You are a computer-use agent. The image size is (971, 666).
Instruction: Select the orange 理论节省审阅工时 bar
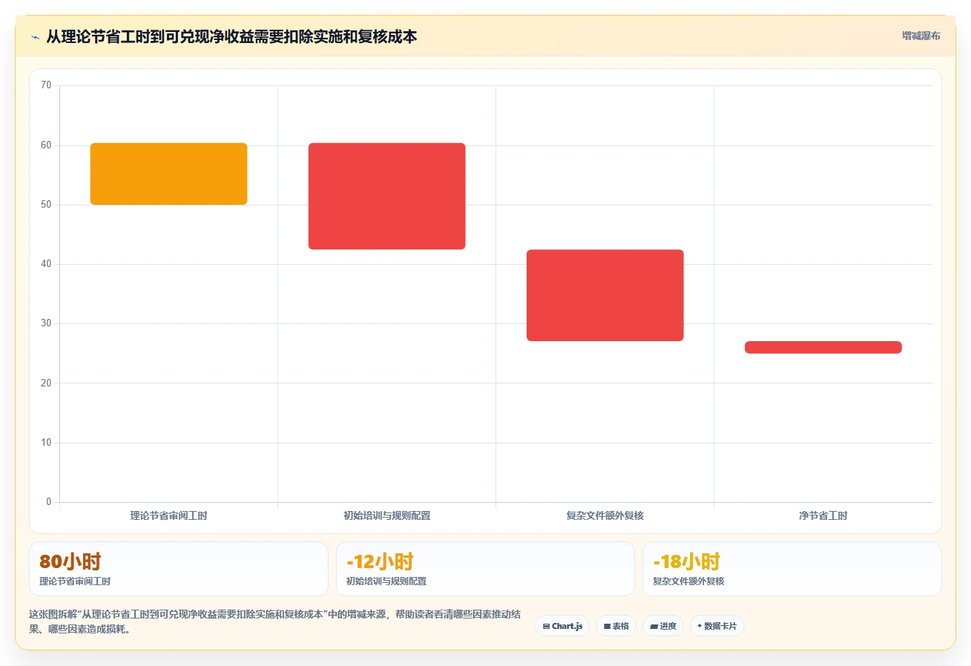pyautogui.click(x=168, y=174)
